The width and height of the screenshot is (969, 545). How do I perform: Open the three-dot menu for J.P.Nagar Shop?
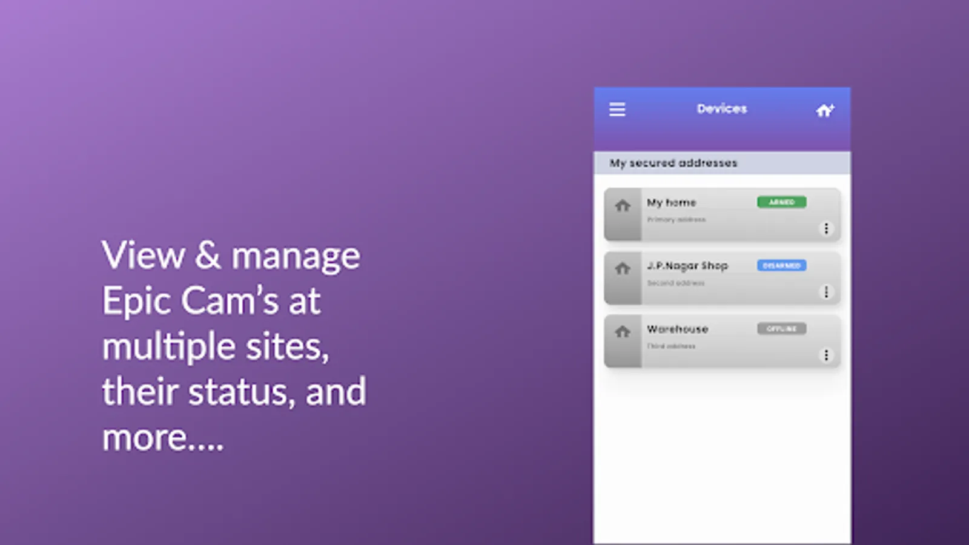826,292
